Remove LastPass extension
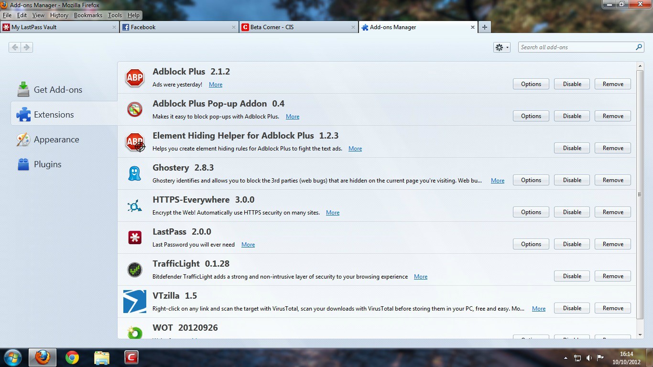Image resolution: width=653 pixels, height=367 pixels. point(613,244)
